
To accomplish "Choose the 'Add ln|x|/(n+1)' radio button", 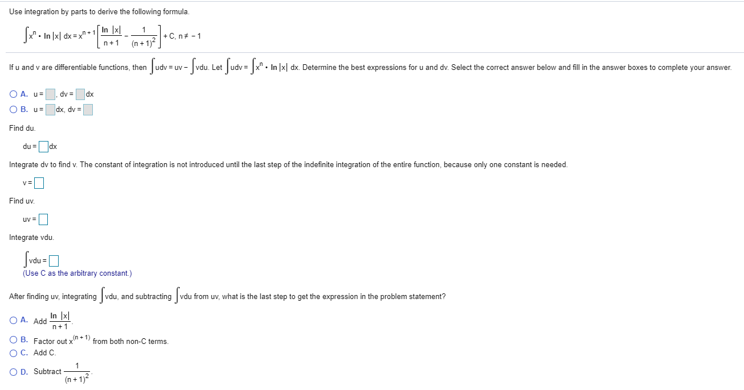I will point(13,320).
